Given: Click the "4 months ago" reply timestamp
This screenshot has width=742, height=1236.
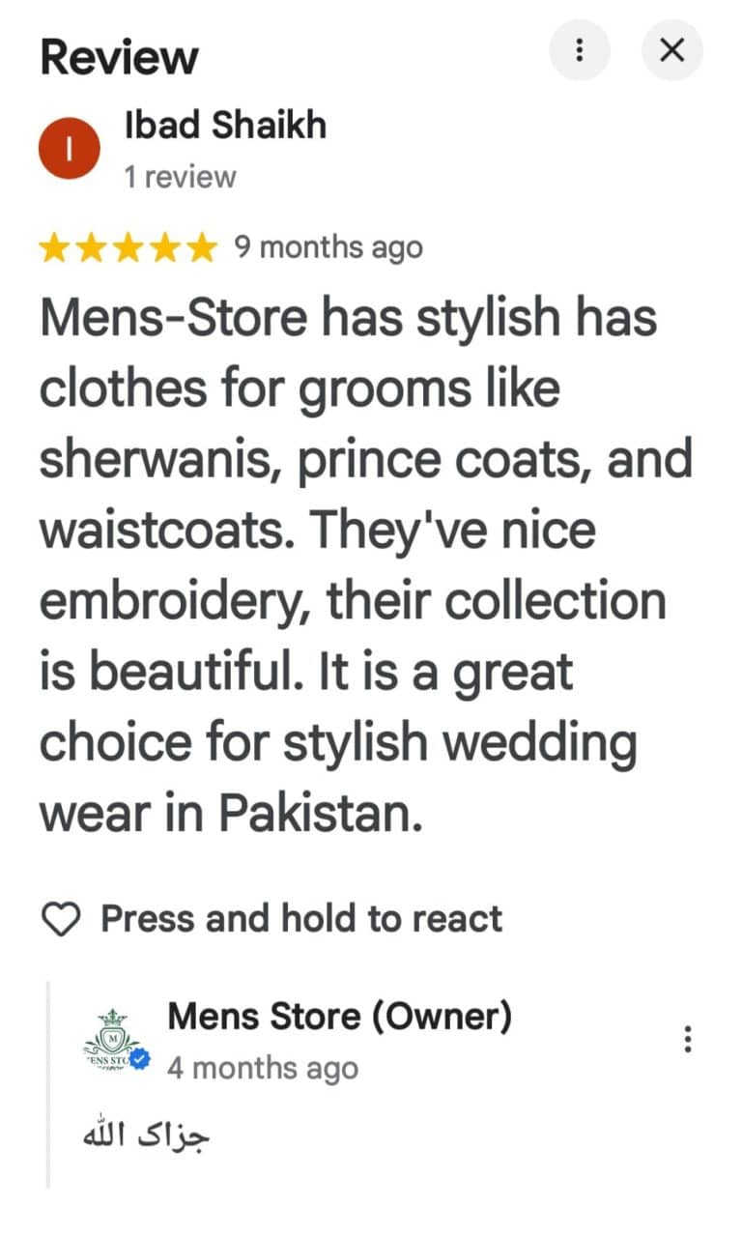Looking at the screenshot, I should (263, 1068).
